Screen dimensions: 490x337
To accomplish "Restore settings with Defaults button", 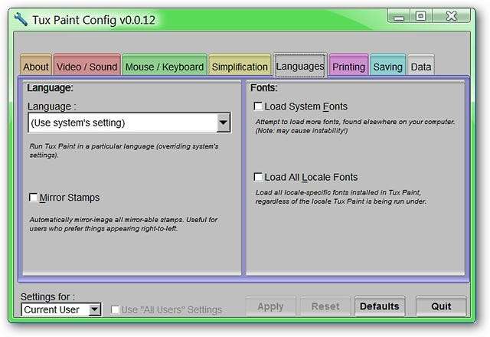I will 380,306.
